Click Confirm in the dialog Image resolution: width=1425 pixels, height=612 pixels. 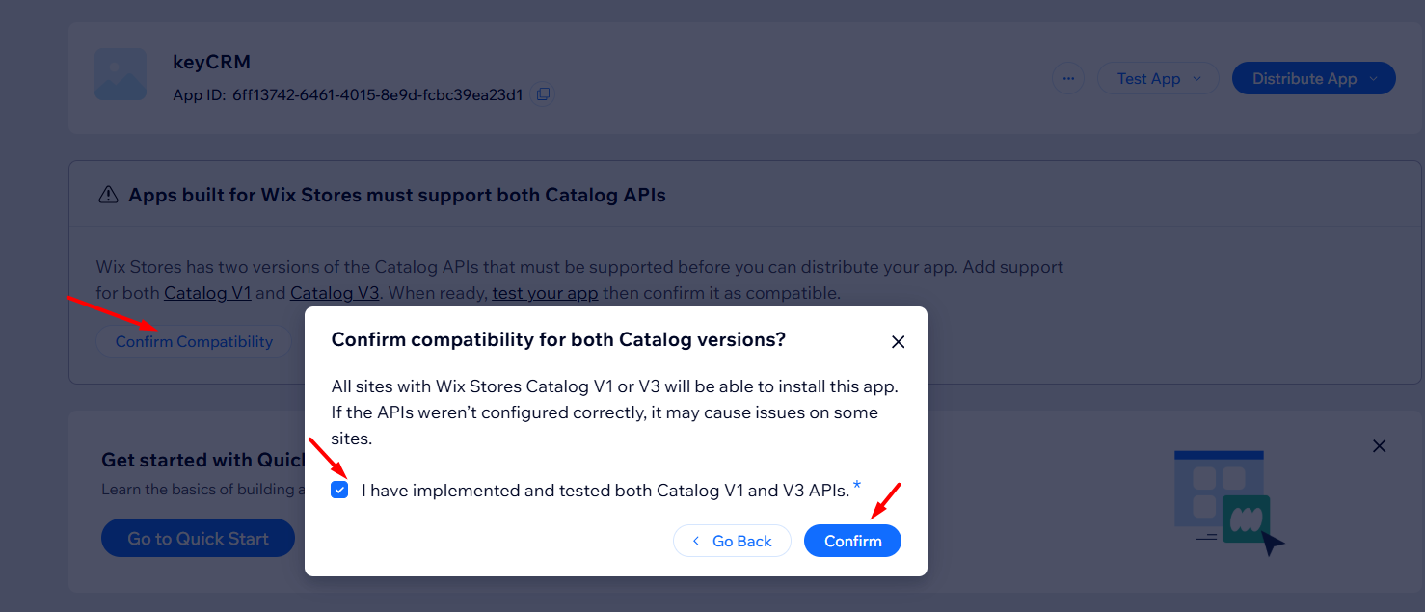tap(852, 541)
